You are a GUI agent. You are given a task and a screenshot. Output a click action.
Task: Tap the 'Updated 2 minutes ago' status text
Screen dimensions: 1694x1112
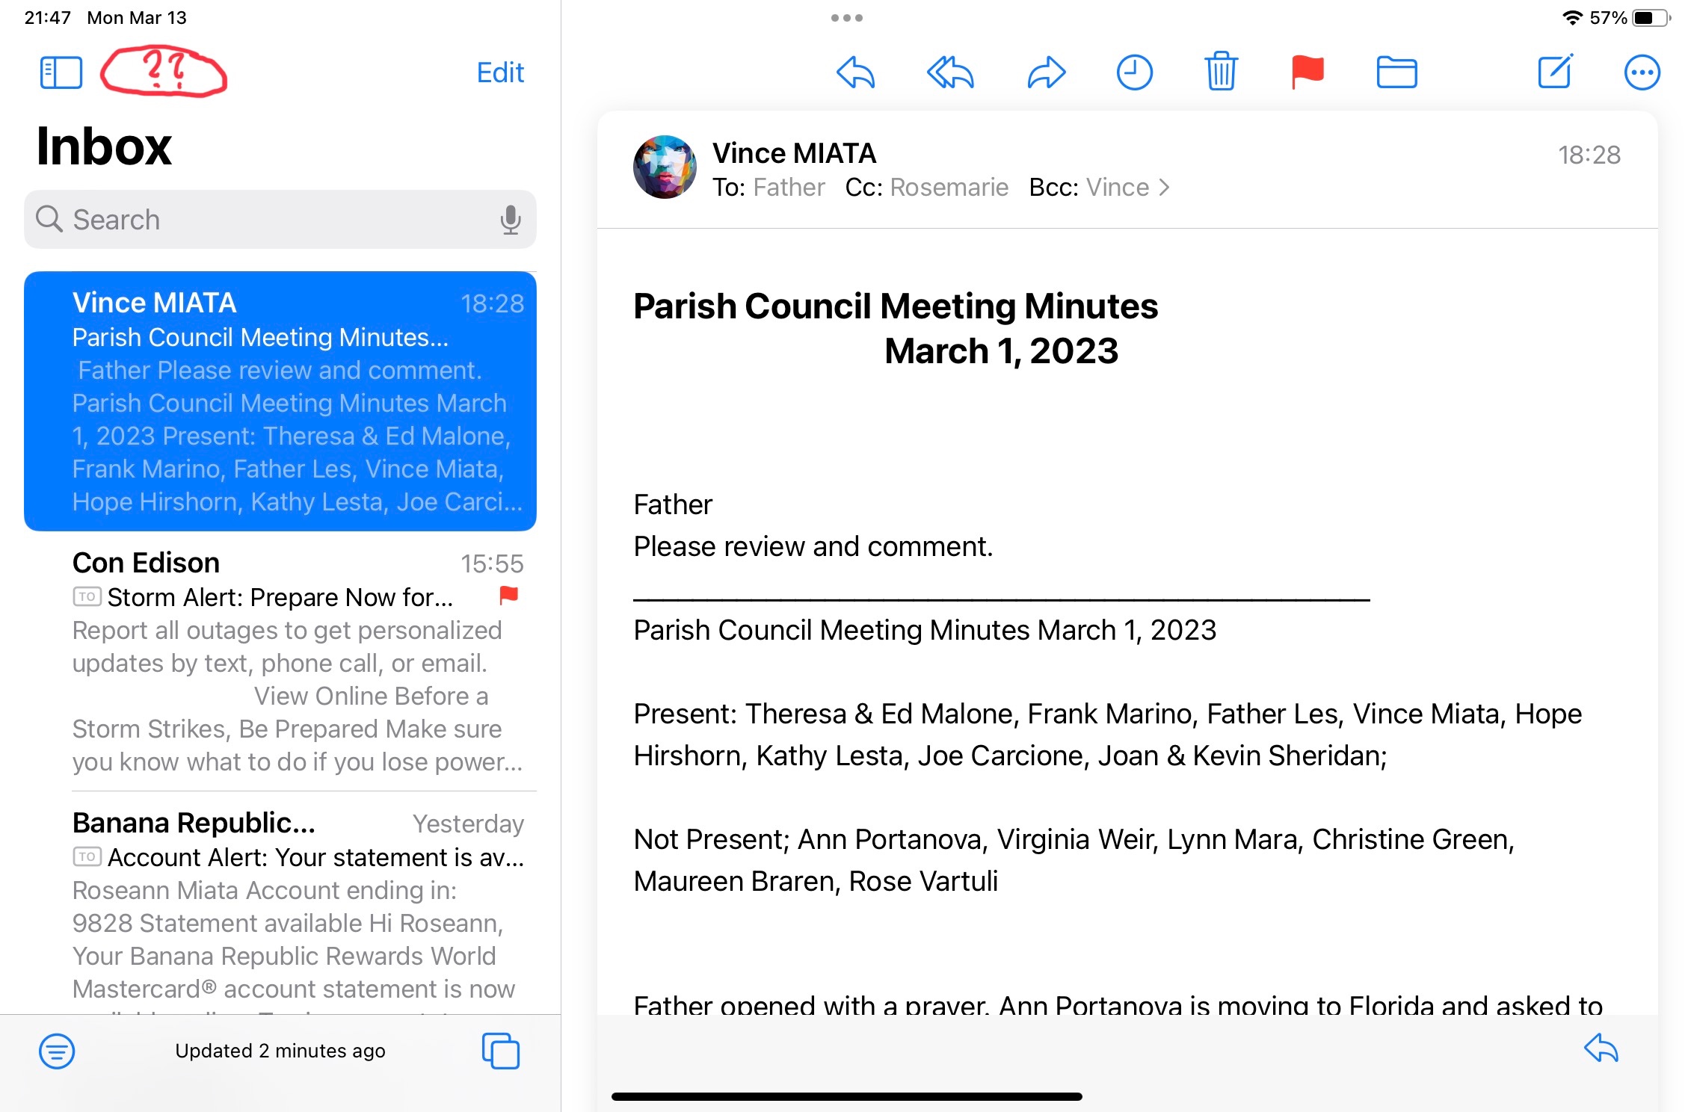(280, 1051)
